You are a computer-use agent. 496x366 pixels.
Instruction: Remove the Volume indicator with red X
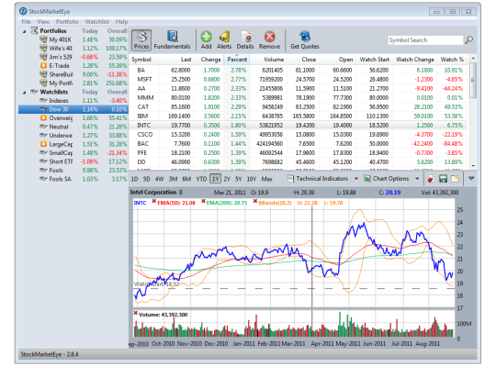(x=136, y=314)
